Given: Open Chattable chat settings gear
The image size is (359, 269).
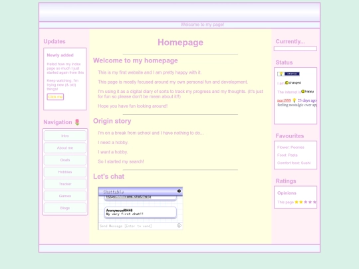Looking at the screenshot, I should tap(179, 191).
